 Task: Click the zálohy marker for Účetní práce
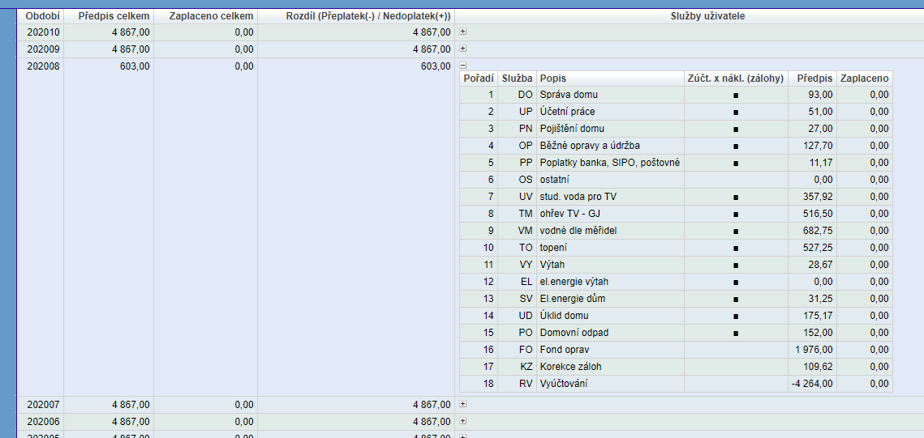[x=736, y=113]
